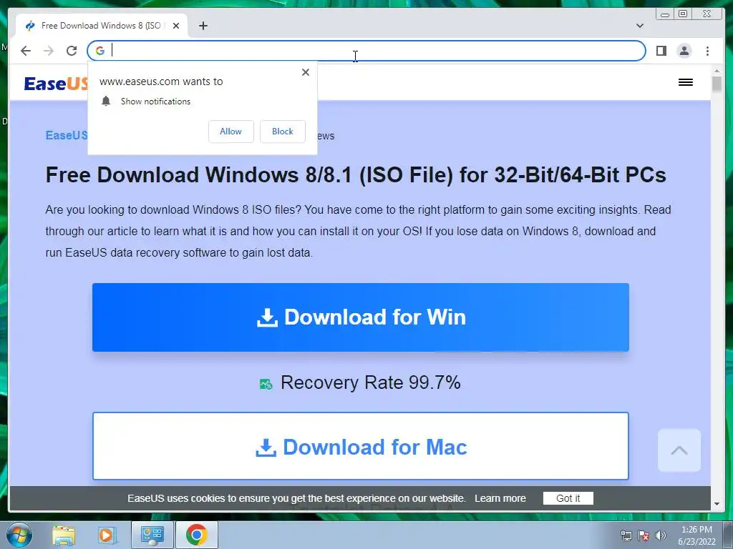Open Windows Explorer from taskbar

pyautogui.click(x=64, y=535)
